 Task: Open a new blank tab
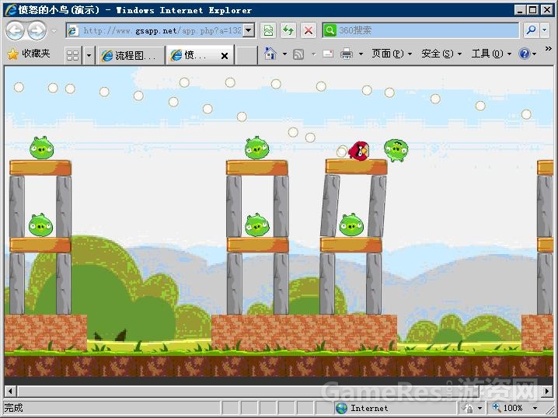pyautogui.click(x=246, y=55)
